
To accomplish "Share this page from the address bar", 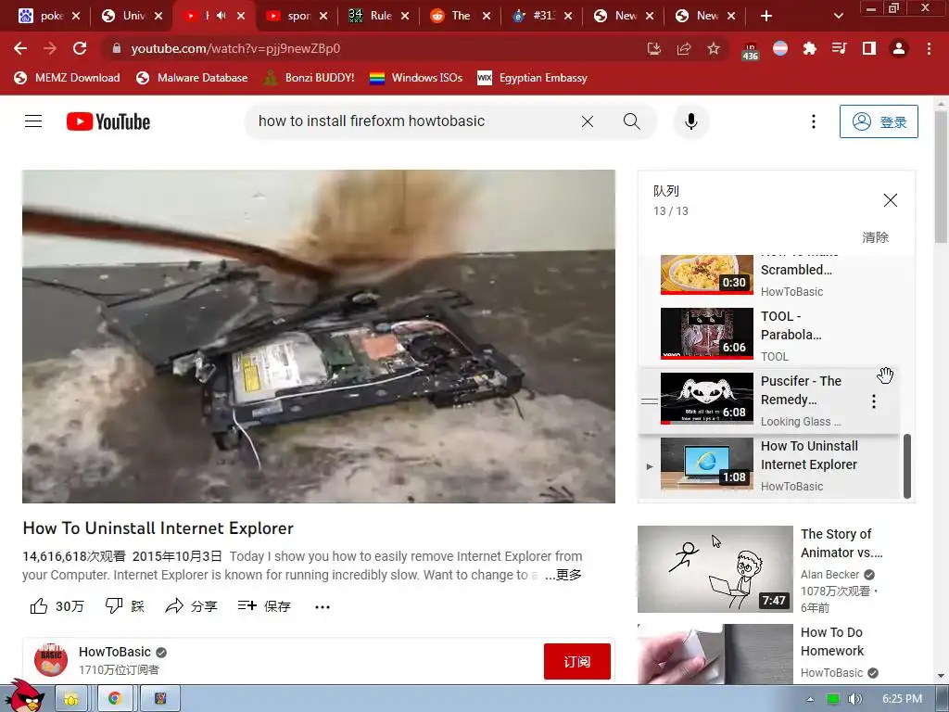I will click(x=684, y=48).
